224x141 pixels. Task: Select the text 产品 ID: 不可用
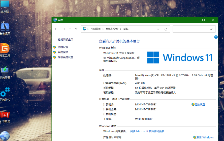[x=112, y=137]
